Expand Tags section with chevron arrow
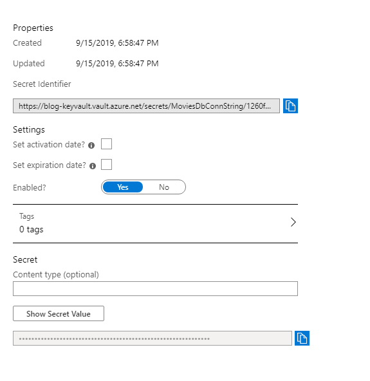Image resolution: width=370 pixels, height=381 pixels. 293,222
